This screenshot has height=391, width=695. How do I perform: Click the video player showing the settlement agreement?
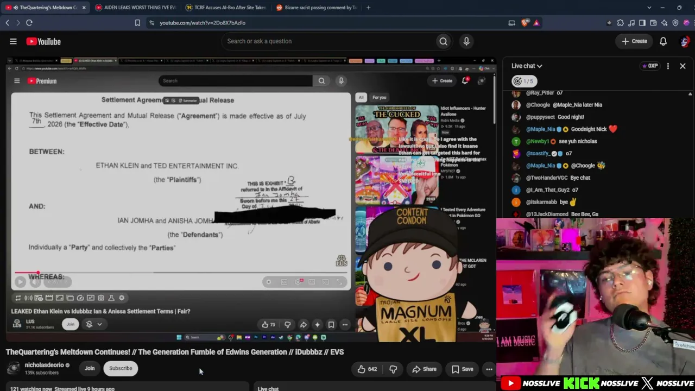(x=251, y=200)
